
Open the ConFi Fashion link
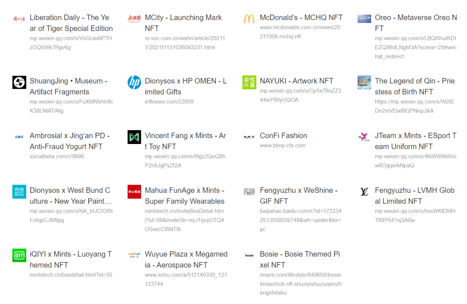tap(283, 136)
